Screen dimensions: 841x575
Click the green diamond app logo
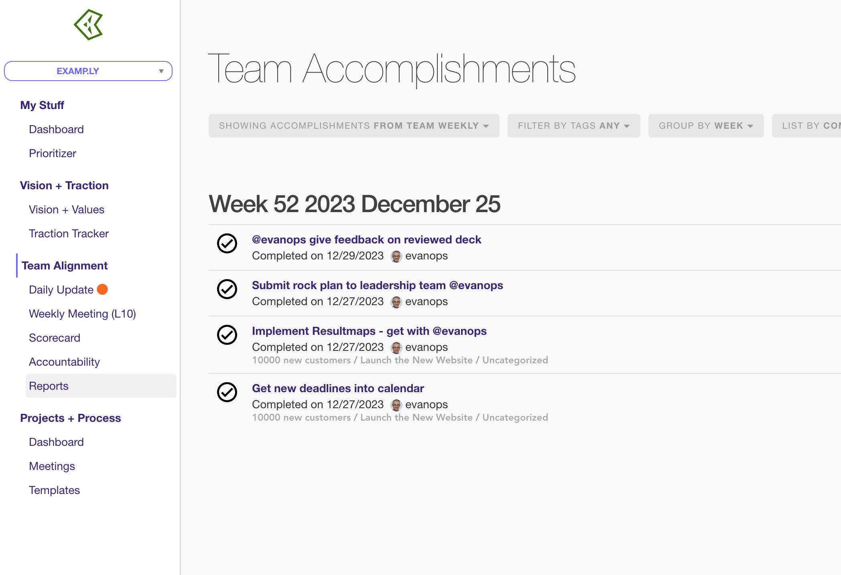point(89,25)
